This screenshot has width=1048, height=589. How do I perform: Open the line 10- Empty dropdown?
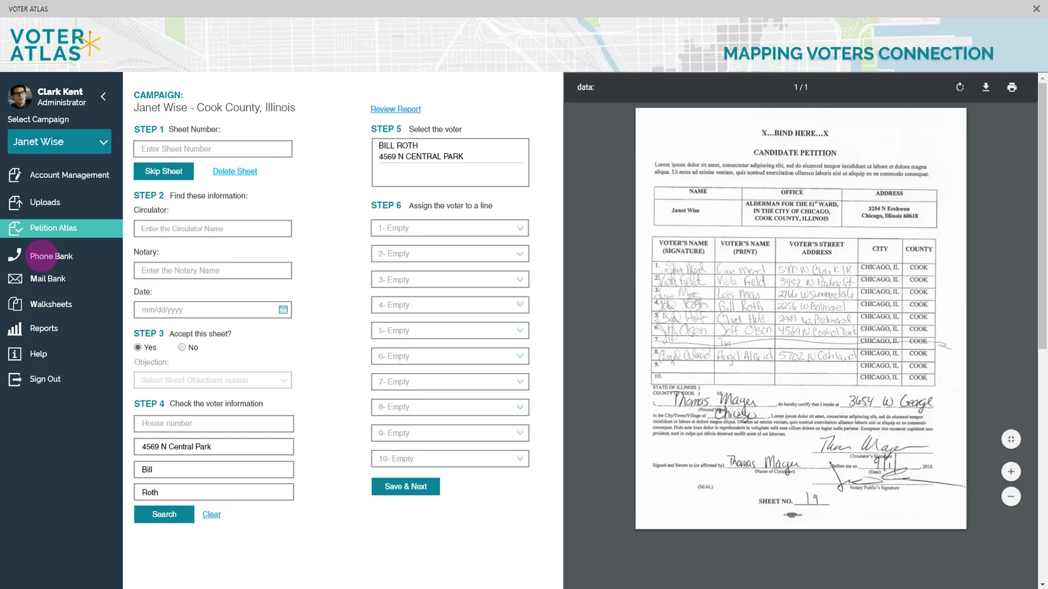click(x=450, y=459)
